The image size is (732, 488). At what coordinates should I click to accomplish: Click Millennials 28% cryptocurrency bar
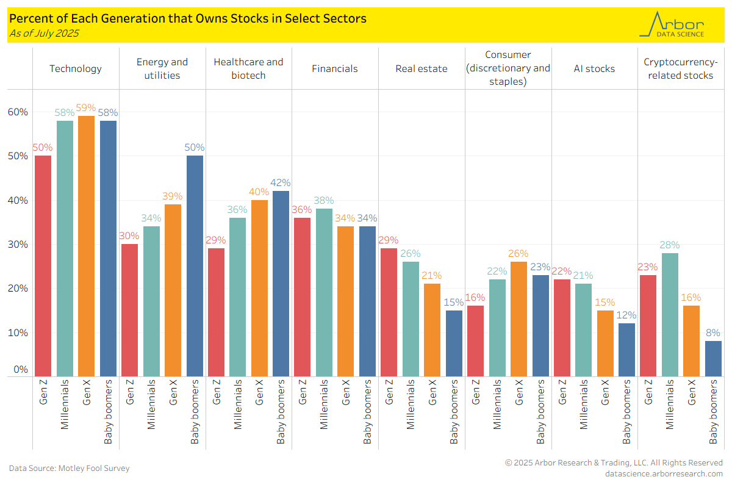[x=670, y=314]
